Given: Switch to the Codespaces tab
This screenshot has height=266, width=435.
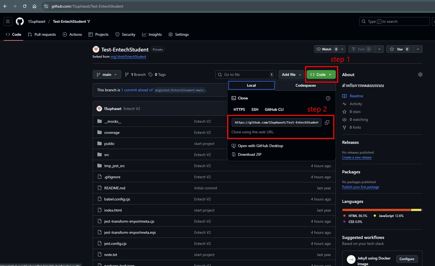Looking at the screenshot, I should [305, 85].
